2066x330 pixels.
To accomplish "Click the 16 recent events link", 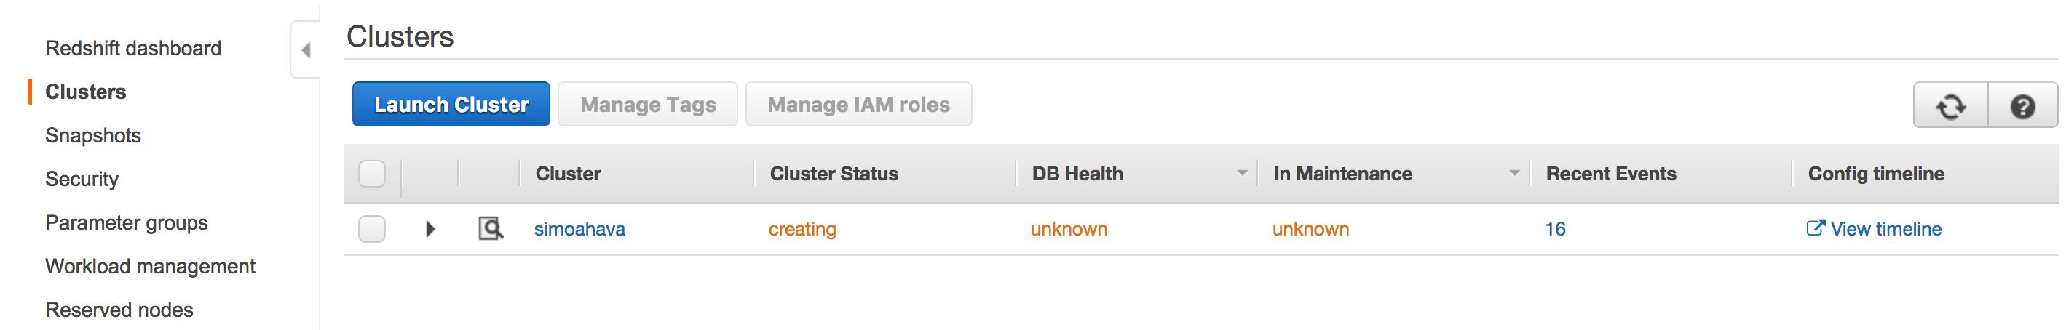I will (x=1555, y=229).
